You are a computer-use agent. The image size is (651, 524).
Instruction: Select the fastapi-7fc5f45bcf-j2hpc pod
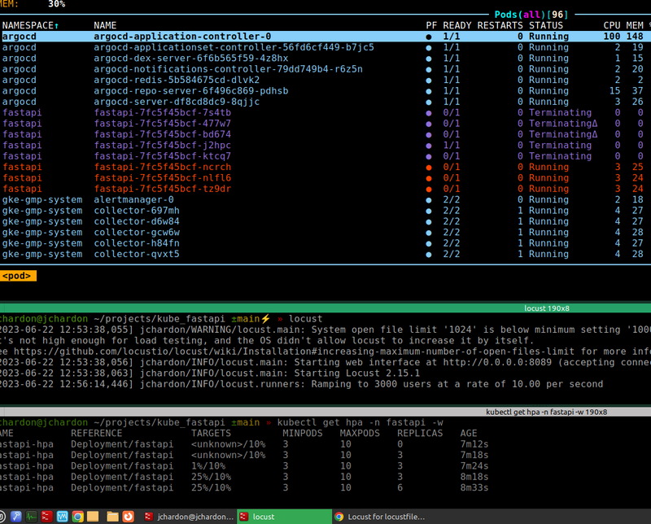tap(325, 146)
